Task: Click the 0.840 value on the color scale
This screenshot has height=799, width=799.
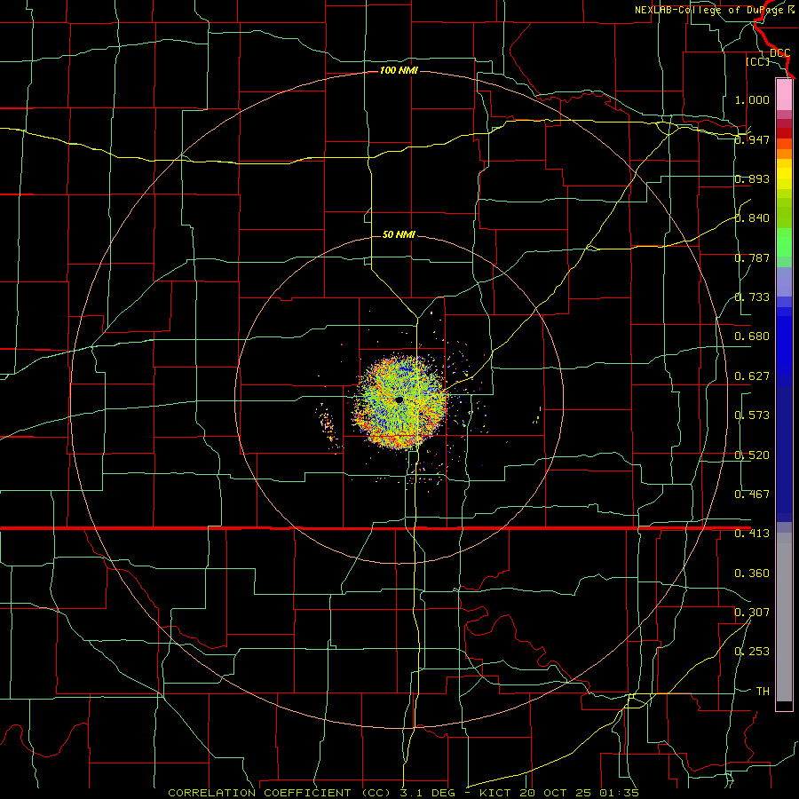Action: tap(752, 218)
